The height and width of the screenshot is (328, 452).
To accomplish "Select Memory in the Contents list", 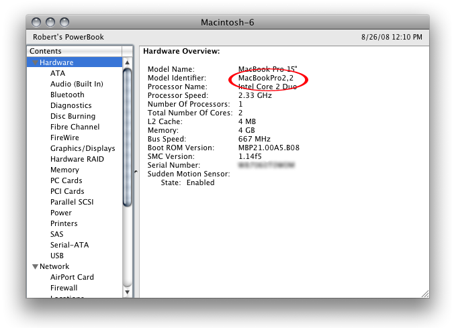I will 64,170.
